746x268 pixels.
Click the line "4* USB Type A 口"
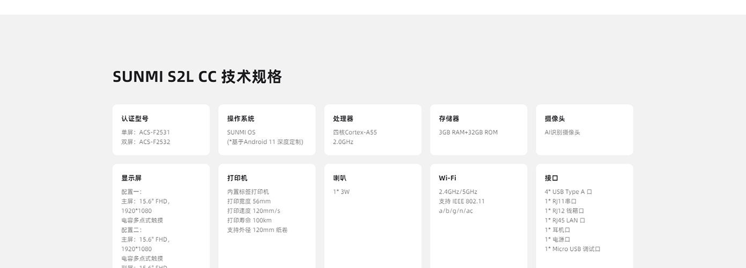click(568, 191)
